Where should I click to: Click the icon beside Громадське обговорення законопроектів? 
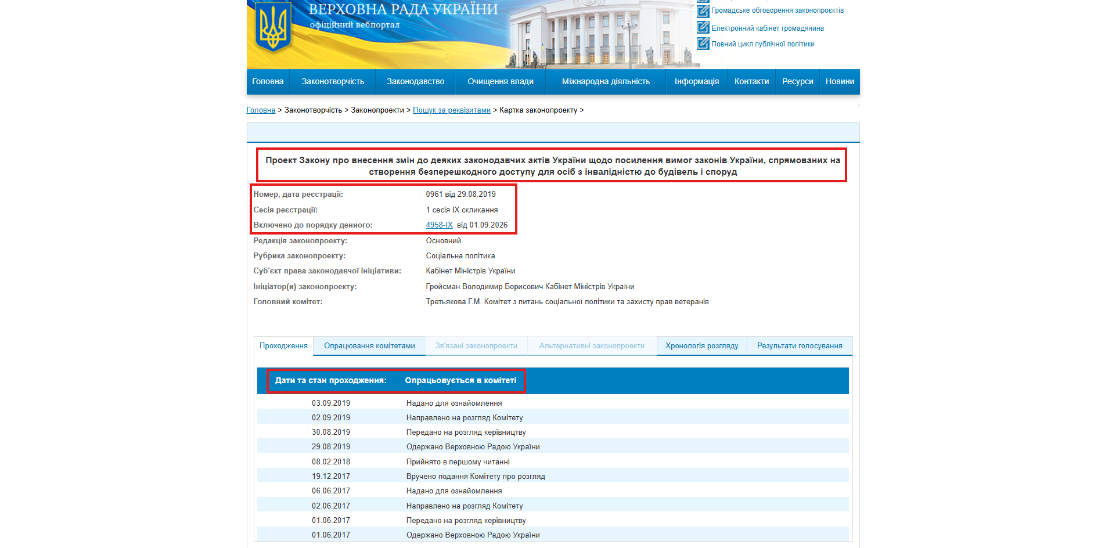[x=703, y=10]
